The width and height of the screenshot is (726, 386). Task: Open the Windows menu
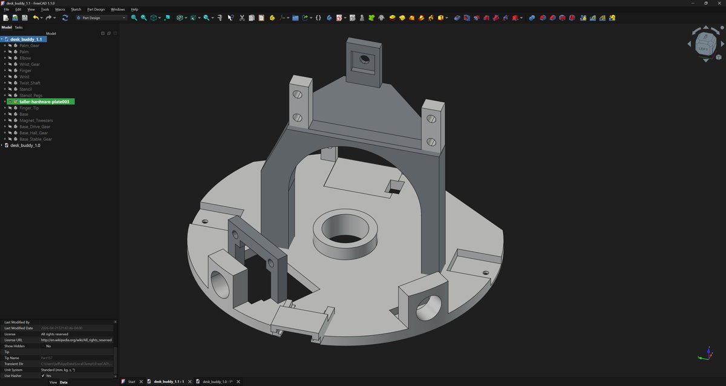click(118, 9)
